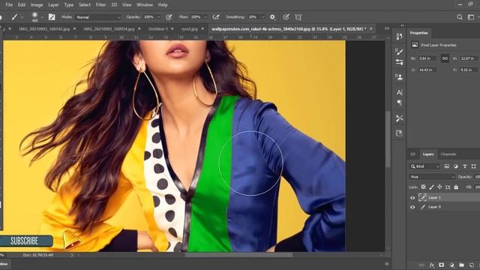Open the Brushes panel icon
Screen dimensions: 480x270
tap(399, 51)
